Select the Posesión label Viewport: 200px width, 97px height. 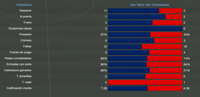pos(25,35)
